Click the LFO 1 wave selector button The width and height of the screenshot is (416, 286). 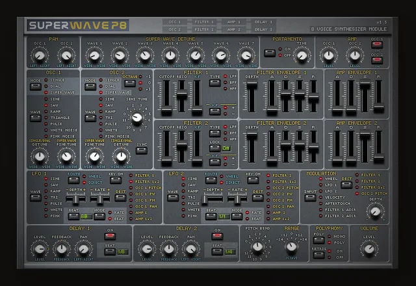(36, 198)
